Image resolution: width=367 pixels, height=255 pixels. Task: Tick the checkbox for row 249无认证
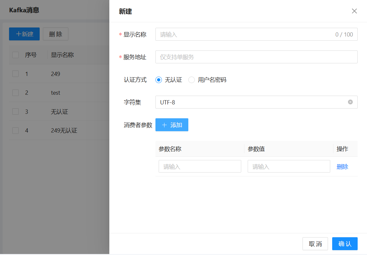click(x=15, y=131)
